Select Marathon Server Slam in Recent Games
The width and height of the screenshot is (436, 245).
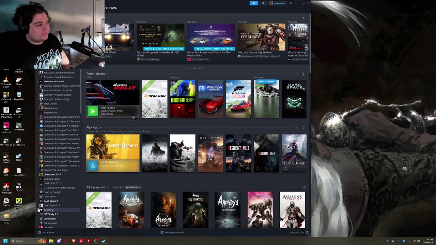(183, 99)
